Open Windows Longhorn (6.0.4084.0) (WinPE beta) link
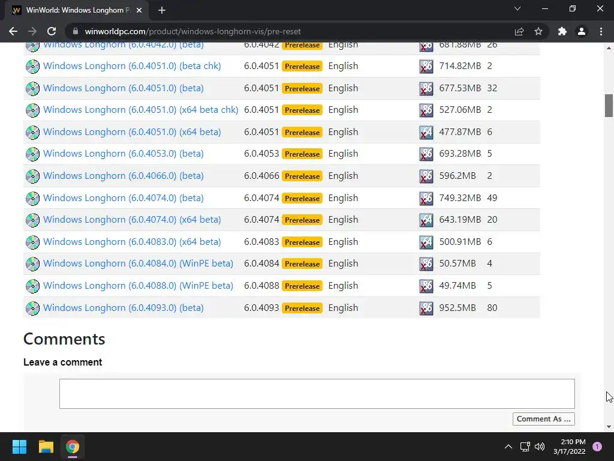The height and width of the screenshot is (461, 614). (x=139, y=264)
